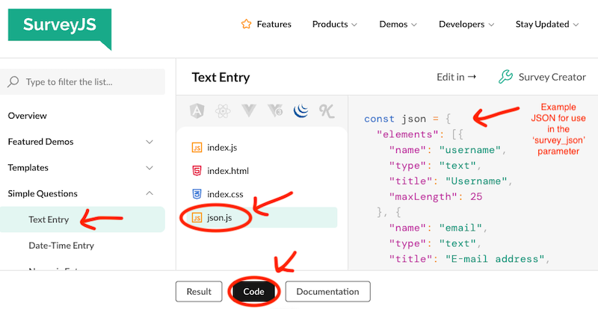Open the Products dropdown menu
Screen dimensions: 598x309
coord(334,25)
